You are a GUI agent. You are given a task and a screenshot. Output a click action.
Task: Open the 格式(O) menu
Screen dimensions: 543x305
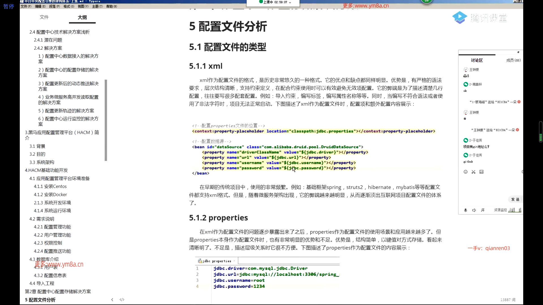tap(69, 6)
